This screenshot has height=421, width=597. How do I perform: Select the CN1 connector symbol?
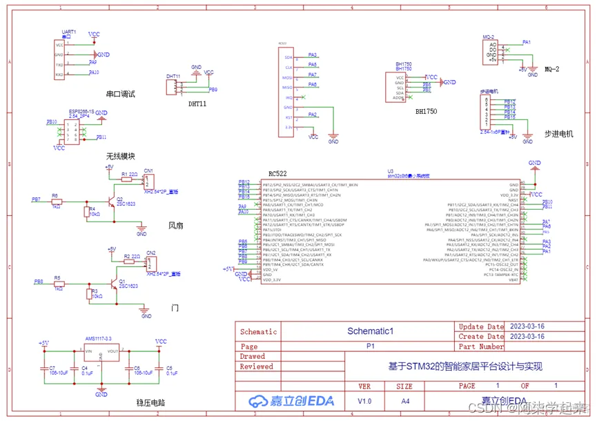(x=149, y=182)
